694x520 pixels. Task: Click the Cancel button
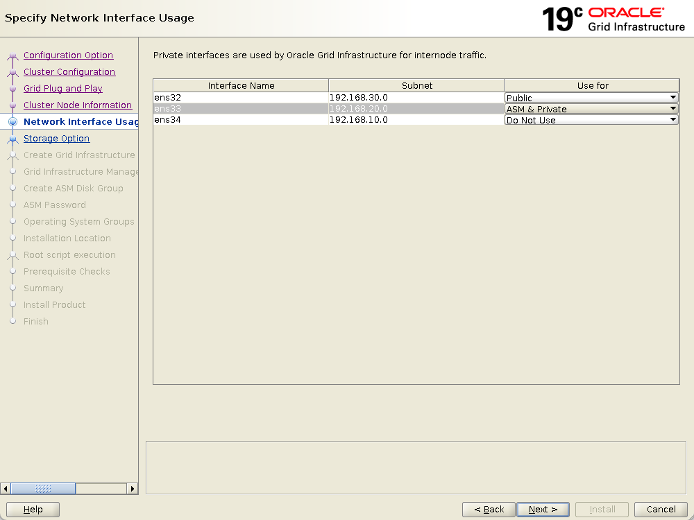coord(661,510)
